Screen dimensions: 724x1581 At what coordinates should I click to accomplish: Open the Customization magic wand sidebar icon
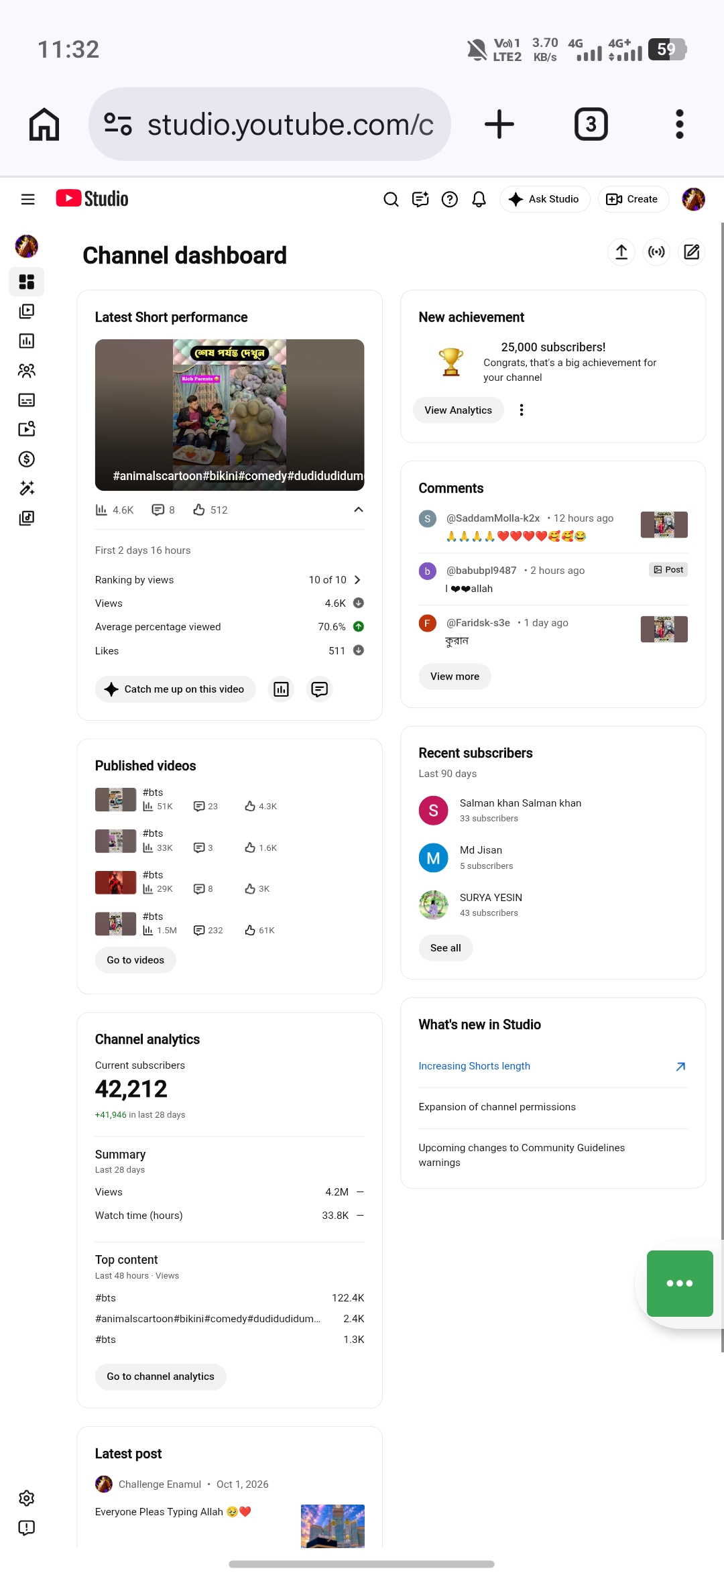[27, 488]
